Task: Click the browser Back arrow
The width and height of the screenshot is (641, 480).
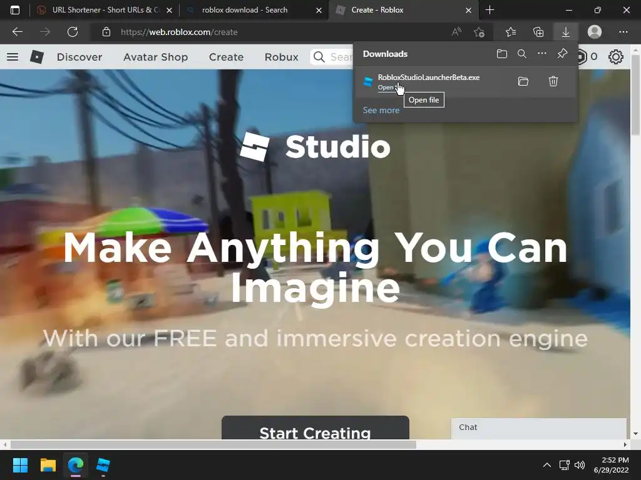Action: [x=17, y=32]
